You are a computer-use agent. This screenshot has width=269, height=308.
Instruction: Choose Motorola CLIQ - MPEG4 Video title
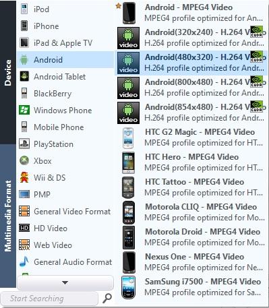201,207
